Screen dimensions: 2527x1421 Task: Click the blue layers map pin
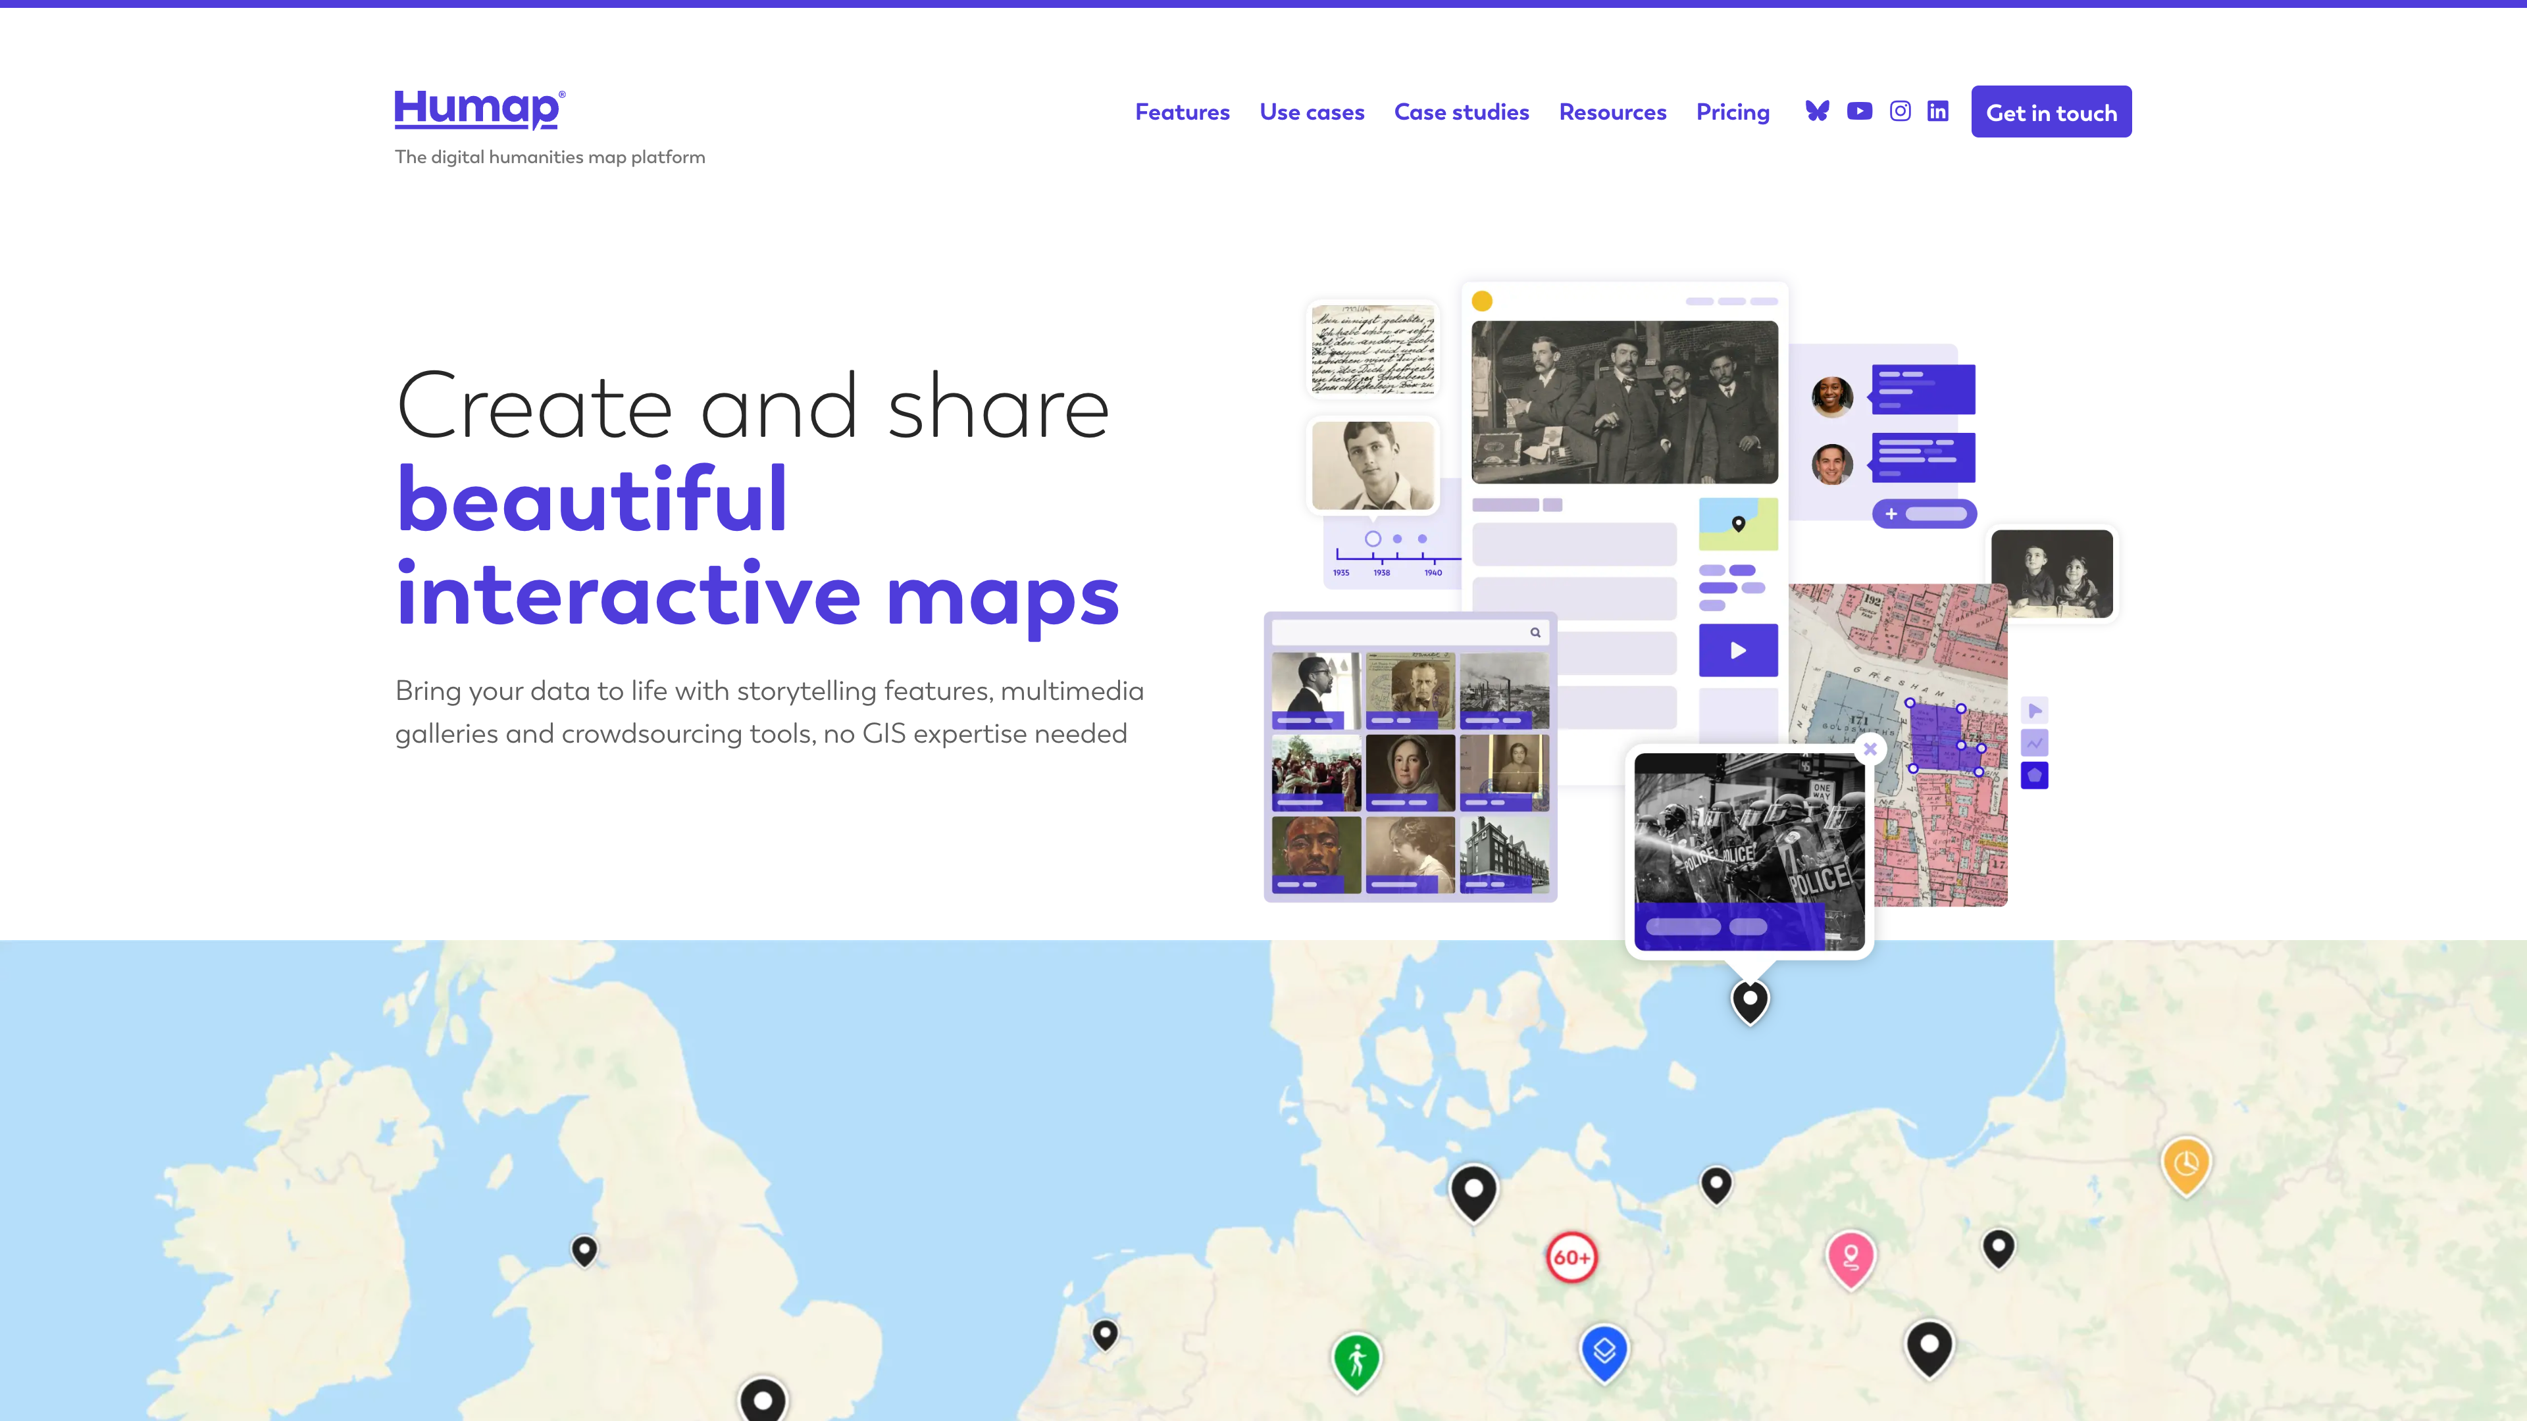pyautogui.click(x=1604, y=1351)
